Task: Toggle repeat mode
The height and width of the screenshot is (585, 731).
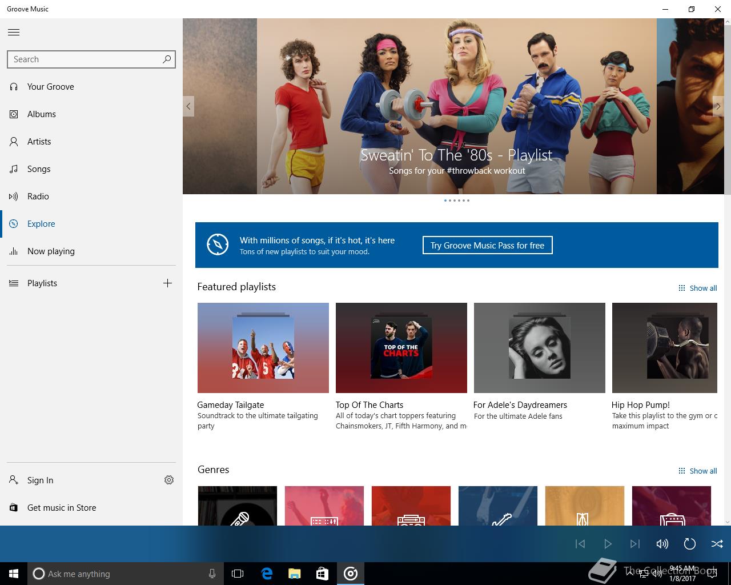Action: [x=690, y=544]
